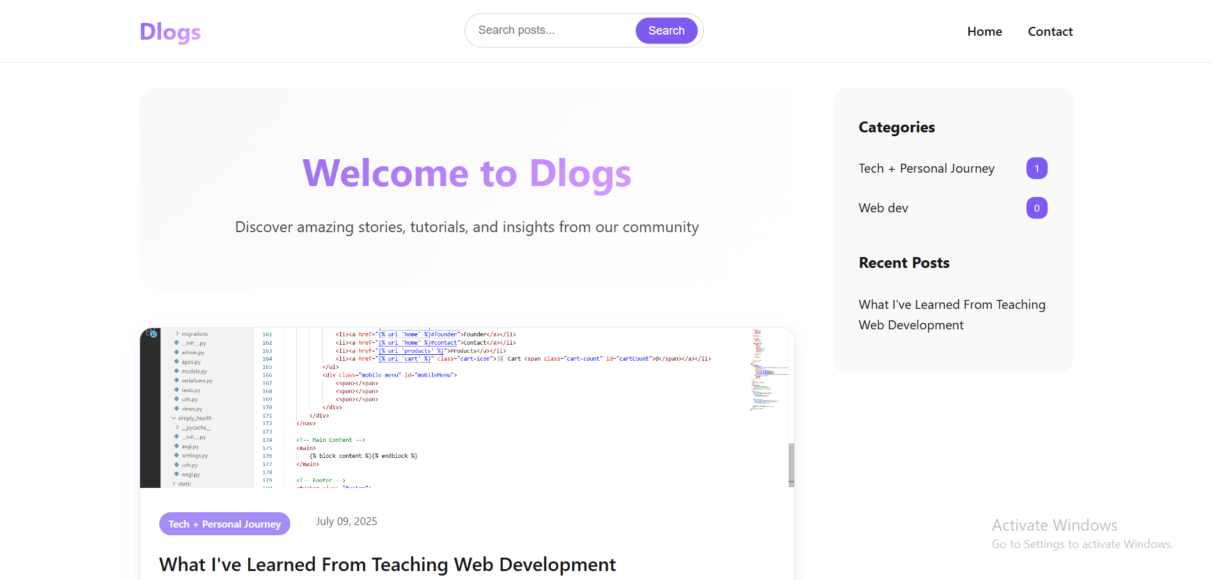Click the Discover amazing stories tagline
The height and width of the screenshot is (580, 1212).
tap(467, 227)
